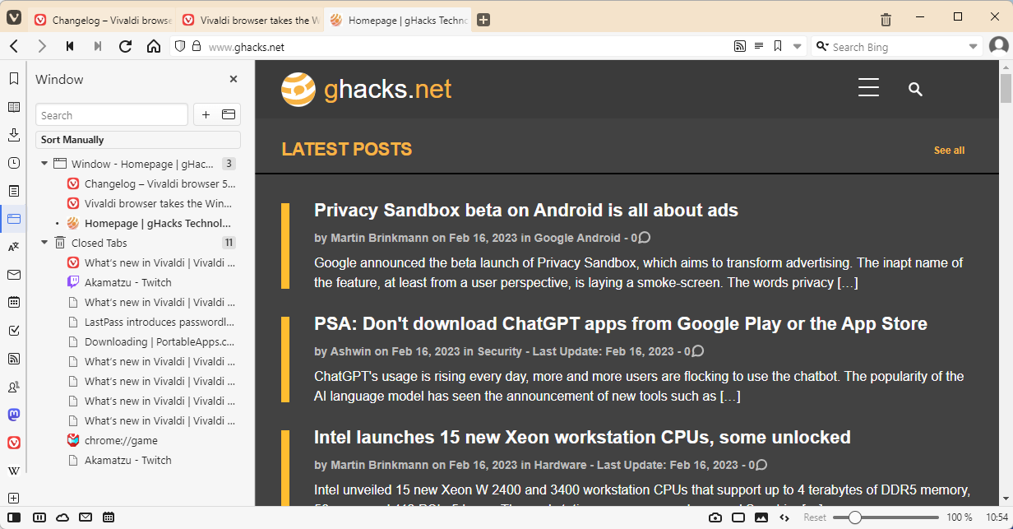Toggle the side panel from the status bar
Image resolution: width=1013 pixels, height=529 pixels.
point(14,517)
